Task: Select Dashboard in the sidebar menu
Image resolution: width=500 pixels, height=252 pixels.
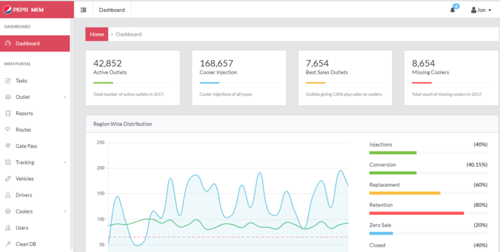Action: 35,44
